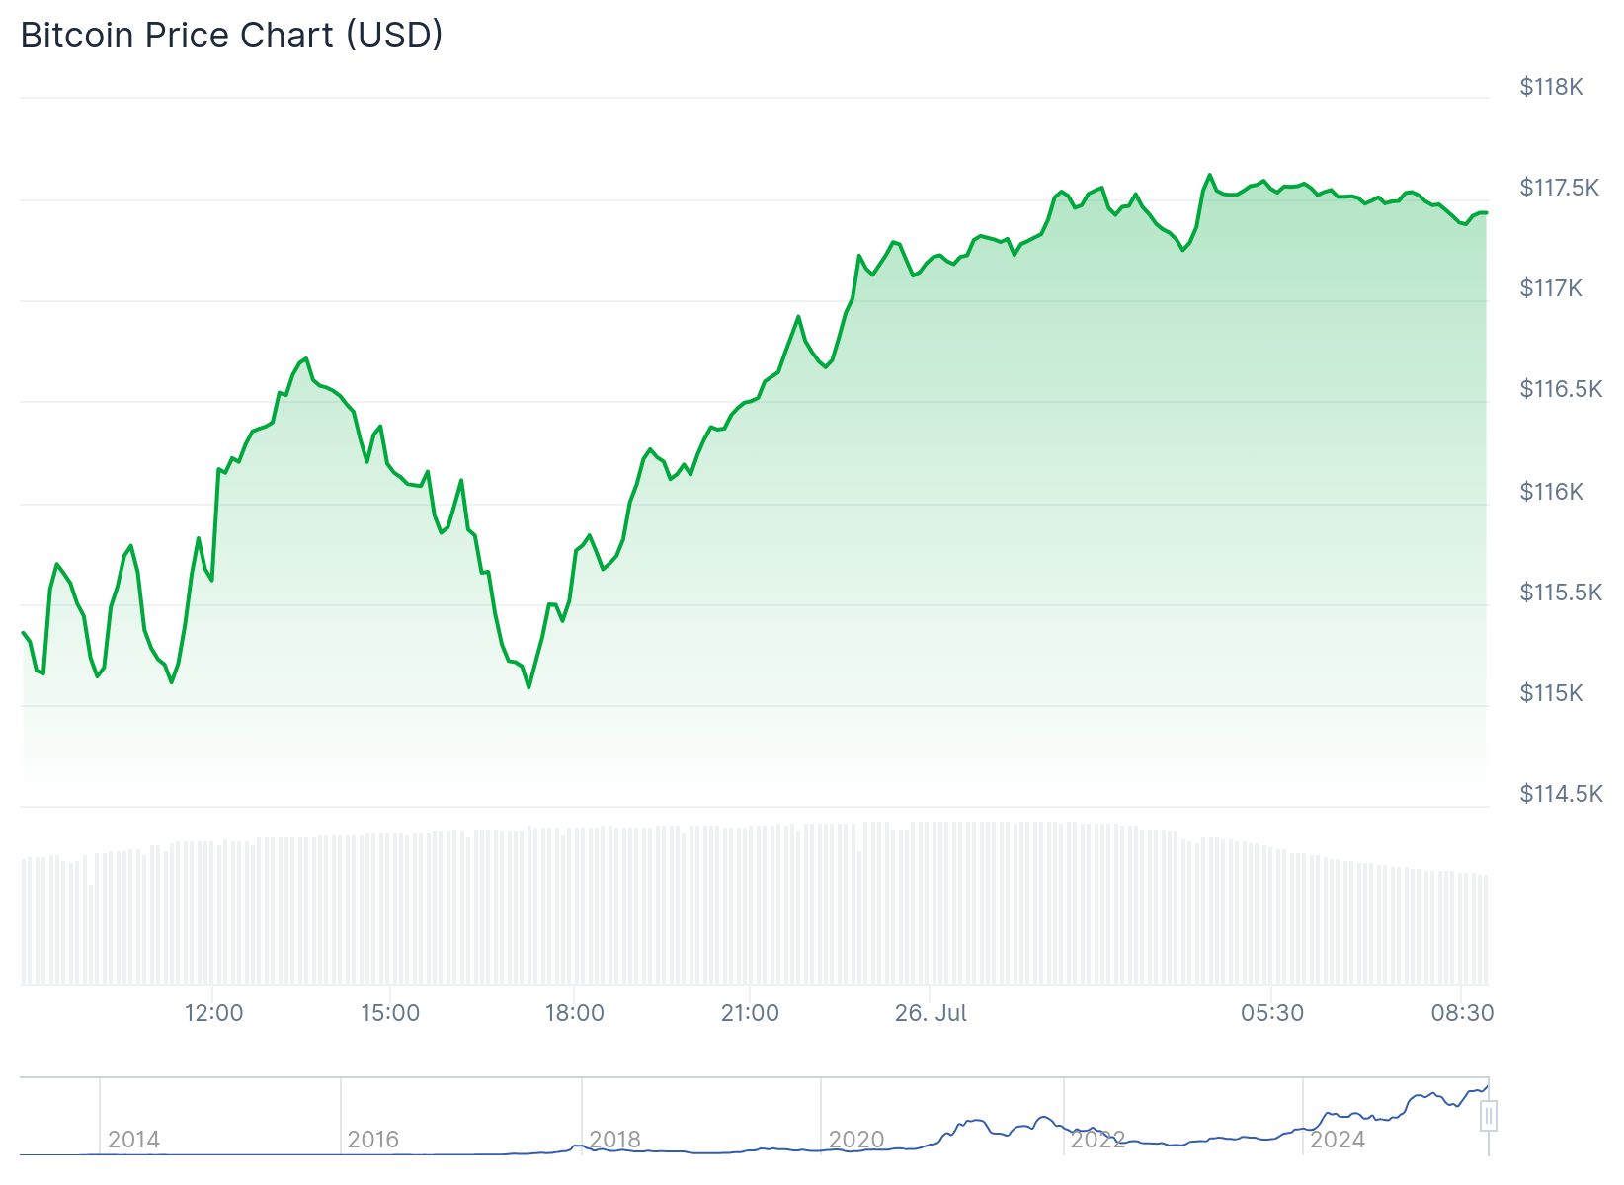Click the $115K price axis label
Image resolution: width=1624 pixels, height=1185 pixels.
click(1551, 693)
